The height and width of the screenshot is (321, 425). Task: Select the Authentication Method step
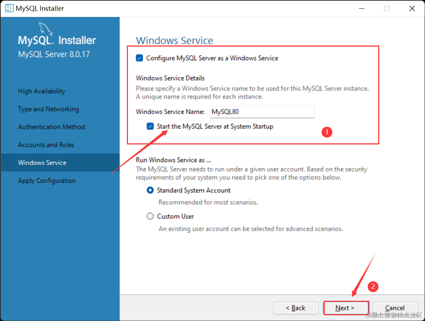[x=52, y=127]
